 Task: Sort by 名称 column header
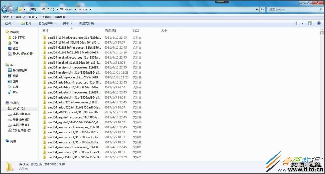(x=45, y=30)
